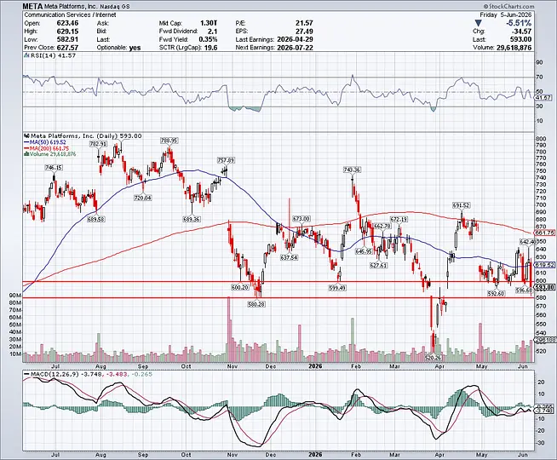Click the 627.61 price label

coord(378,265)
